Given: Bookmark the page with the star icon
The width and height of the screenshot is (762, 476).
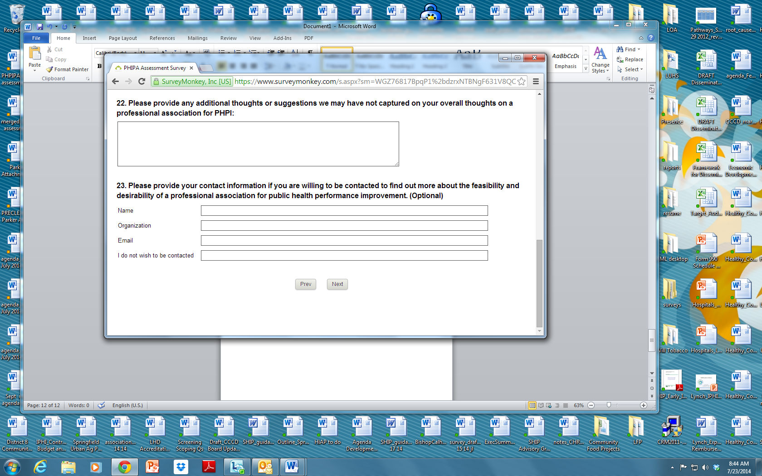Looking at the screenshot, I should 522,82.
